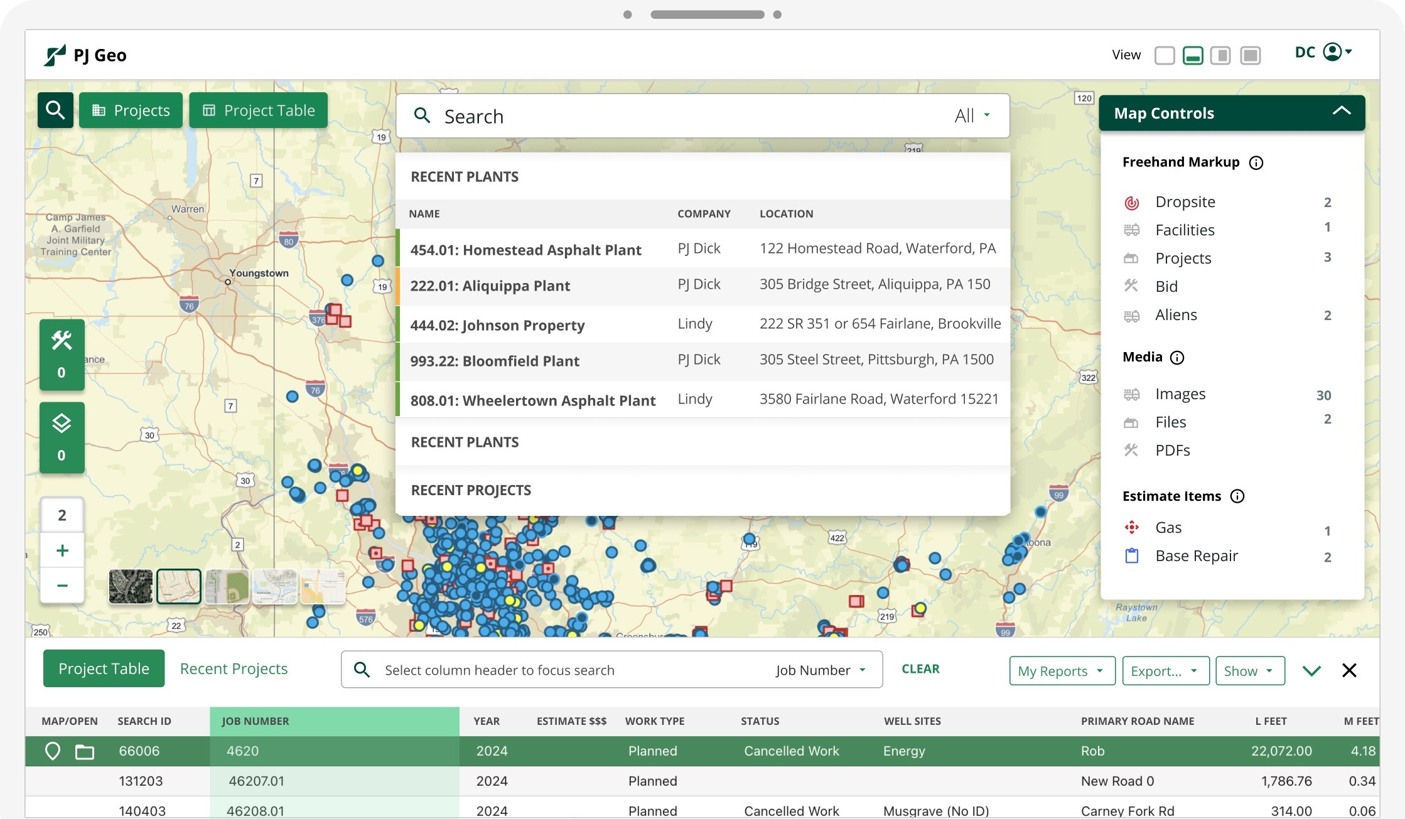Open the All search filter dropdown
The width and height of the screenshot is (1405, 819).
(x=972, y=115)
